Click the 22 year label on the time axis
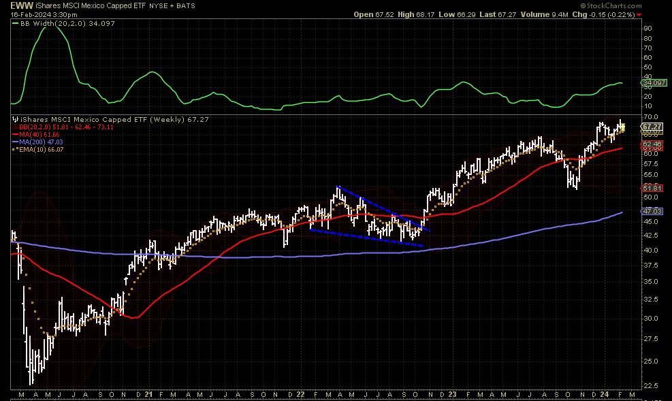Image resolution: width=672 pixels, height=401 pixels. tap(300, 395)
